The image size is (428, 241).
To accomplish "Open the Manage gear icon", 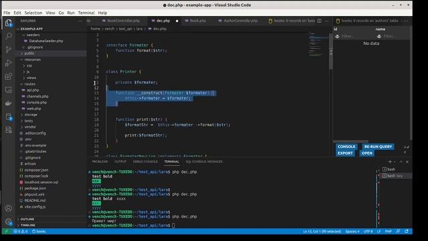I will [9, 222].
